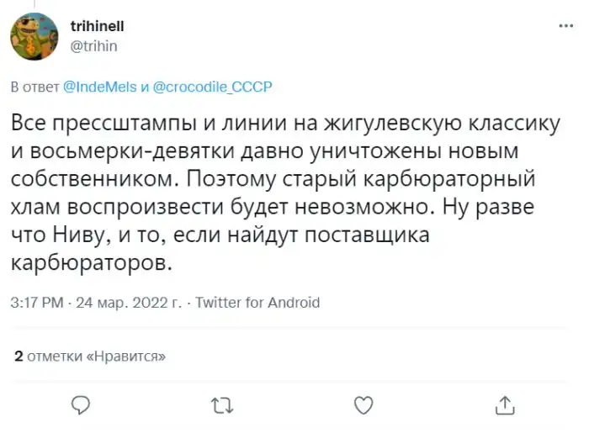Visit the @IndeMels mentioned profile
This screenshot has width=589, height=433.
pos(99,87)
